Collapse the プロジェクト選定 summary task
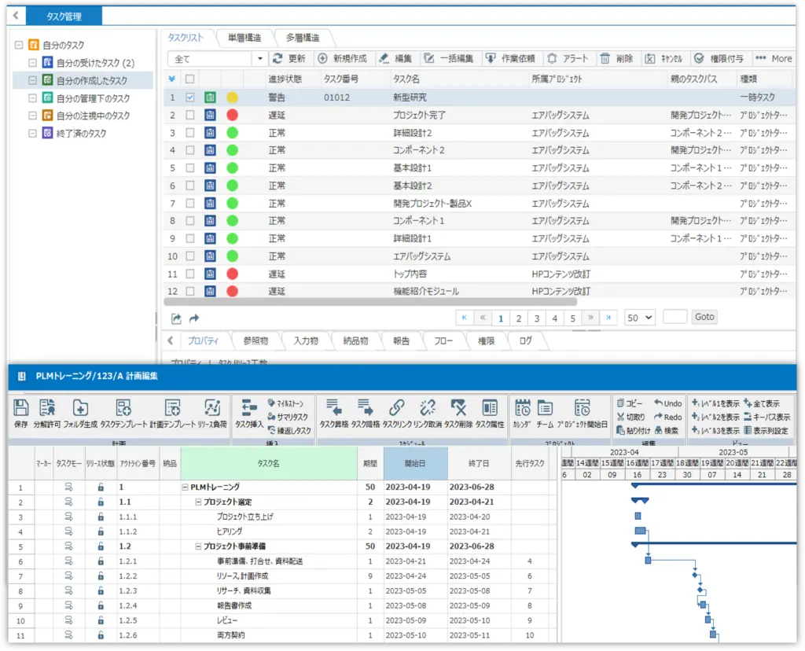 (198, 502)
